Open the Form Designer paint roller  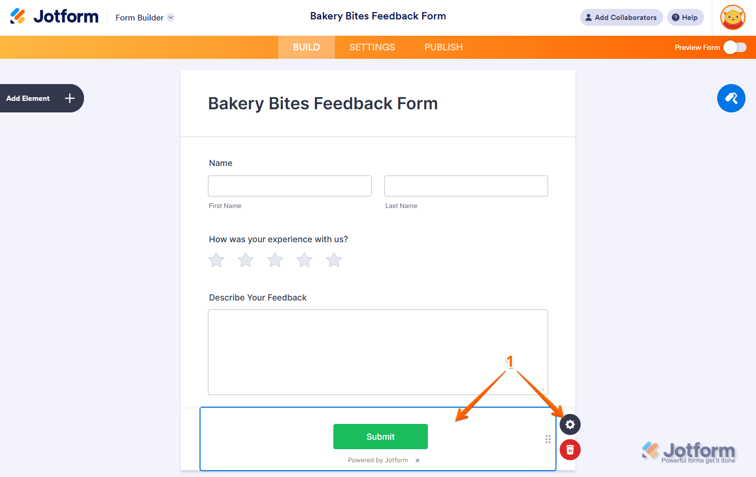tap(731, 98)
